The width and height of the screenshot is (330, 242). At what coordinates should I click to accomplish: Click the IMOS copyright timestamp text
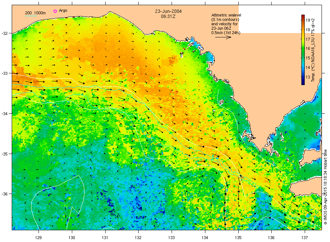(x=325, y=187)
